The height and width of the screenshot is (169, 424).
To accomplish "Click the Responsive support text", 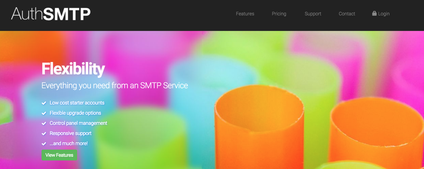I will [x=70, y=133].
